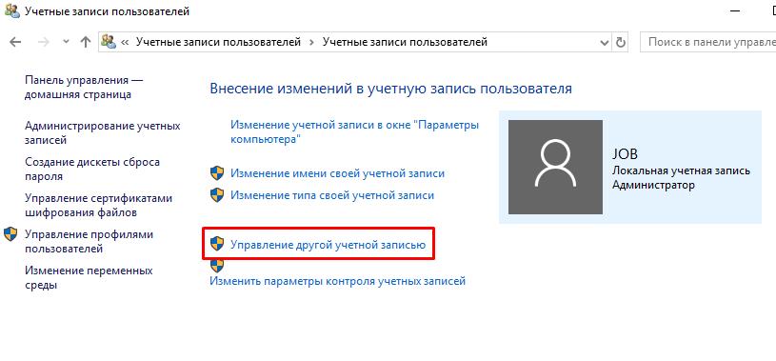Click heading 'Внесение изменений в учетную запись пользователя'
Image resolution: width=776 pixels, height=361 pixels.
click(x=391, y=89)
